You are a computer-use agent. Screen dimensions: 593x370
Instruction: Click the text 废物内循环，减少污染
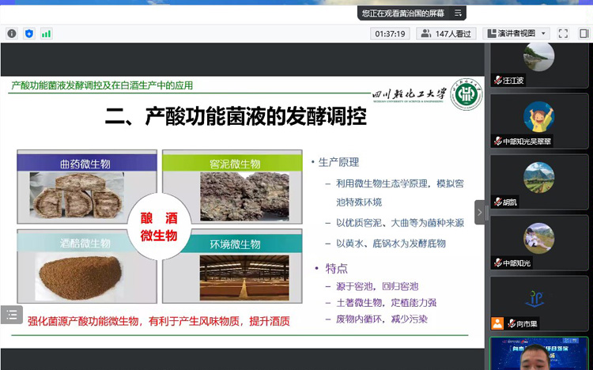[382, 319]
